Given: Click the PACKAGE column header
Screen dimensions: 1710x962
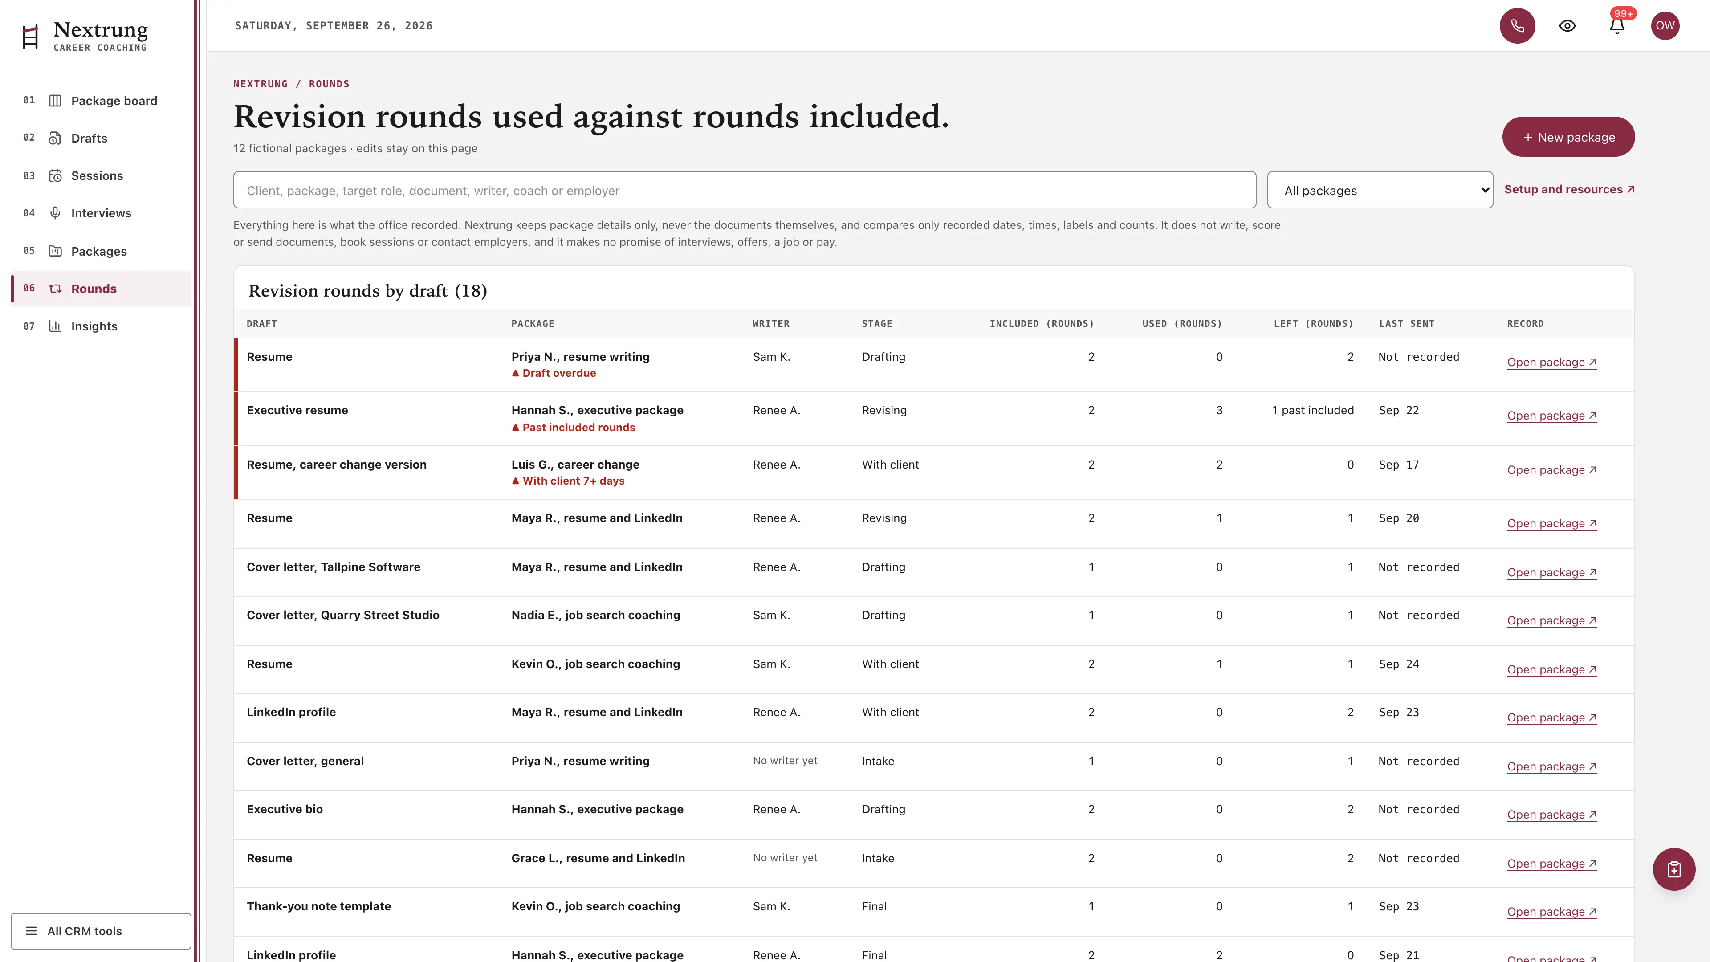Looking at the screenshot, I should coord(533,324).
